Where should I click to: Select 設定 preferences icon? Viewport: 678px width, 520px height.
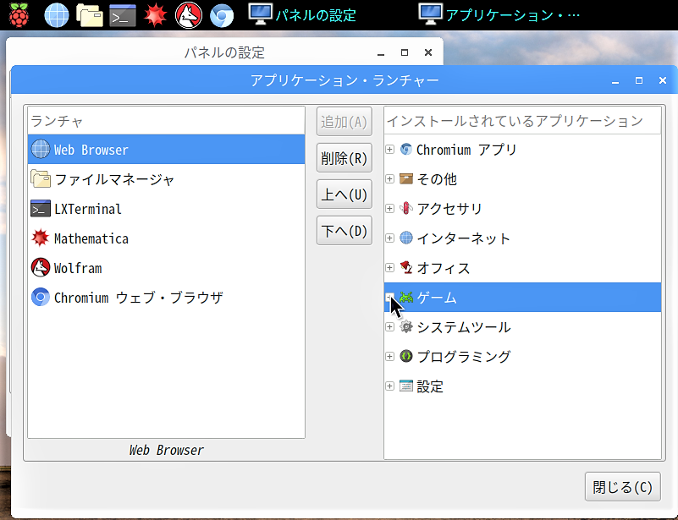tap(406, 386)
